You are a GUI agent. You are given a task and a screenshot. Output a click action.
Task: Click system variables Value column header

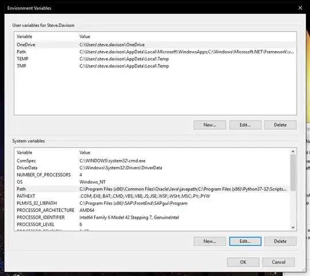(x=84, y=153)
